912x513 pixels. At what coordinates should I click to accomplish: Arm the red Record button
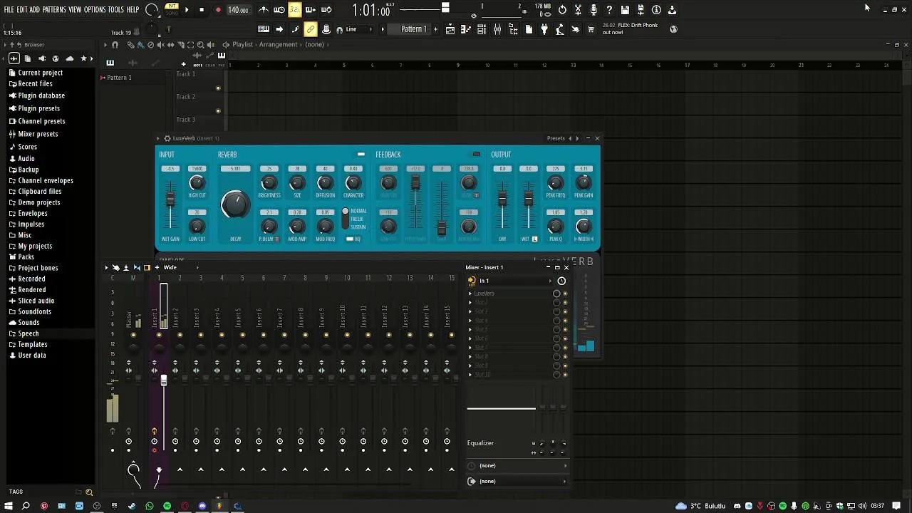[218, 10]
